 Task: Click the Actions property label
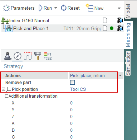[x=13, y=76]
